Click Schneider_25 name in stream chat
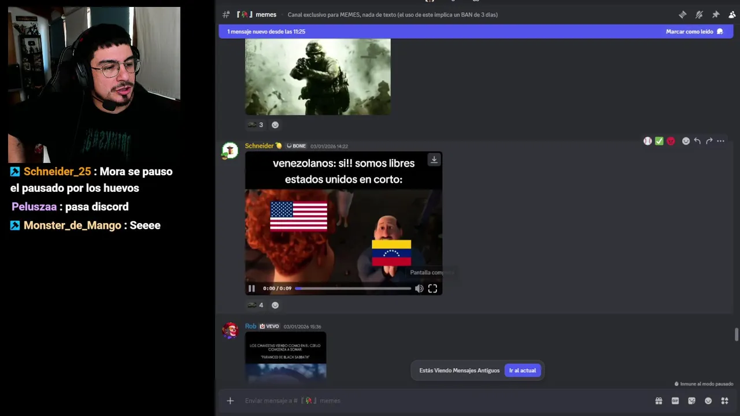The image size is (740, 416). coord(57,172)
